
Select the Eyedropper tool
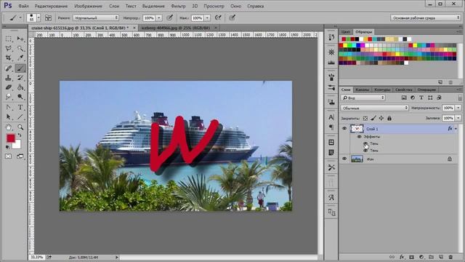click(20, 58)
